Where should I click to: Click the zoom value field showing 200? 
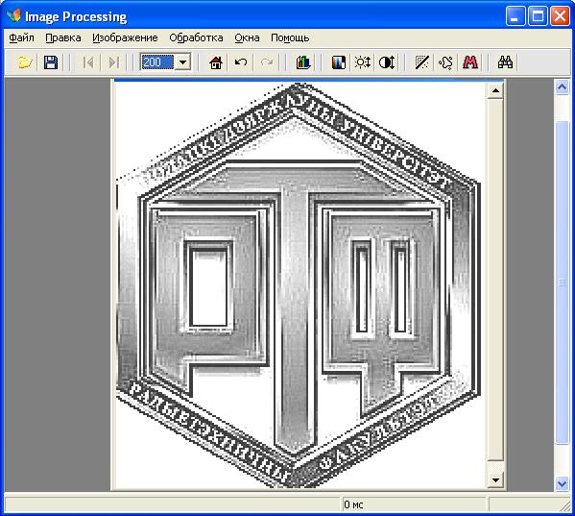[157, 62]
